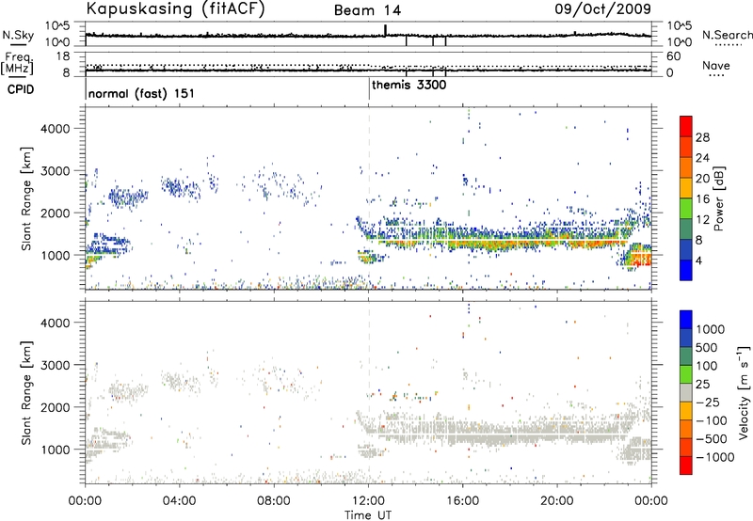
Task: Click the Time UT axis label
Action: click(368, 515)
